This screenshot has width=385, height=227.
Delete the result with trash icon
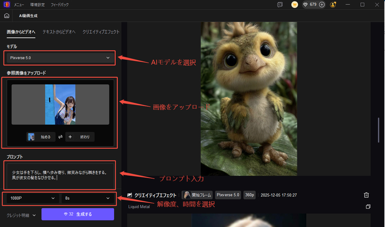(366, 195)
